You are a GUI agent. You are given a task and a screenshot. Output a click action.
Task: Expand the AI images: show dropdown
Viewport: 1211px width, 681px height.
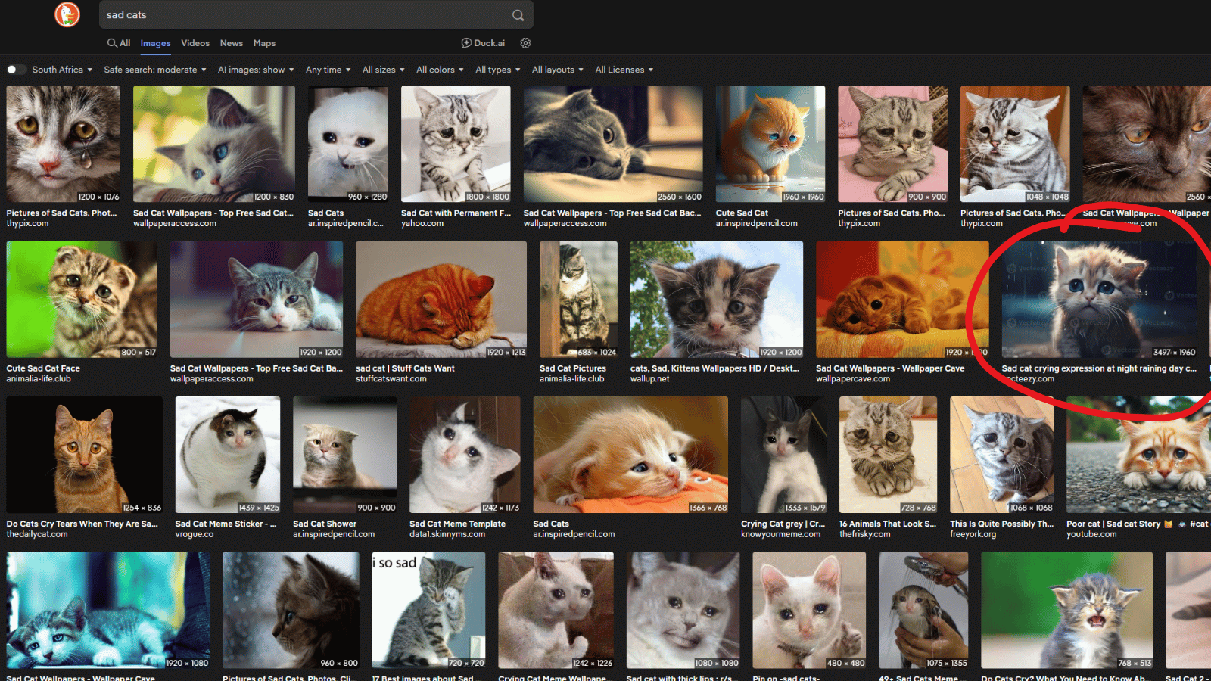pyautogui.click(x=255, y=70)
